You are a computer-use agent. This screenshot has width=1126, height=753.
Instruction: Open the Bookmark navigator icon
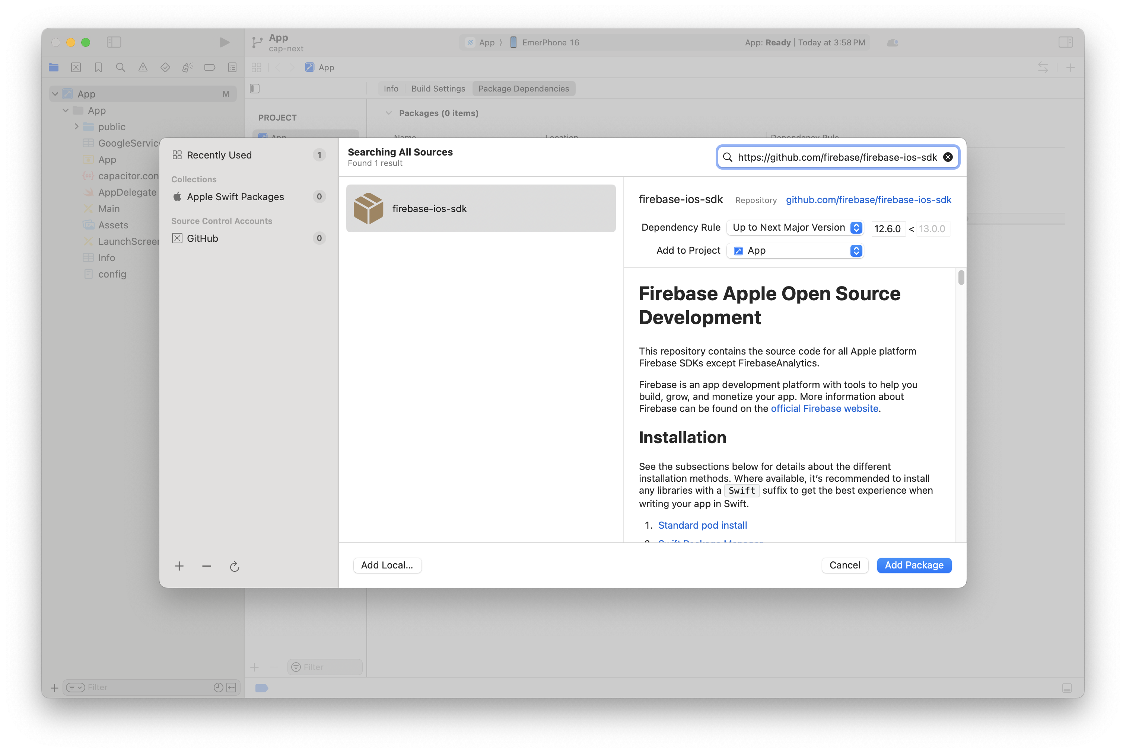coord(98,68)
